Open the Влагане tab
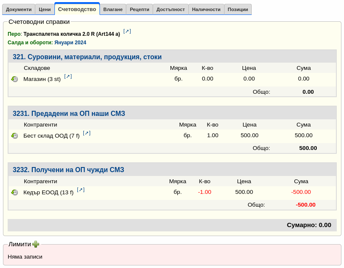The image size is (344, 268). coord(113,9)
